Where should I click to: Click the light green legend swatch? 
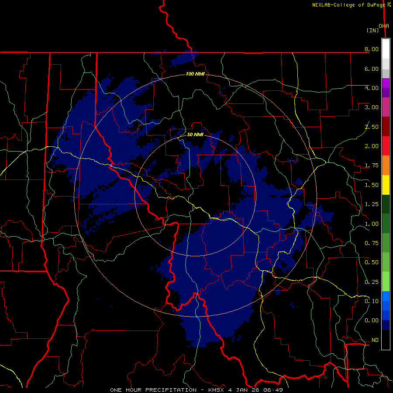386,282
